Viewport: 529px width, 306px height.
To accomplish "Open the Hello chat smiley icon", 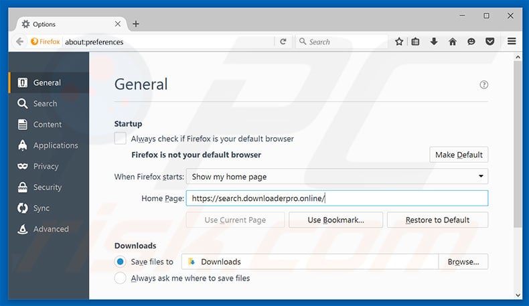I will (471, 42).
